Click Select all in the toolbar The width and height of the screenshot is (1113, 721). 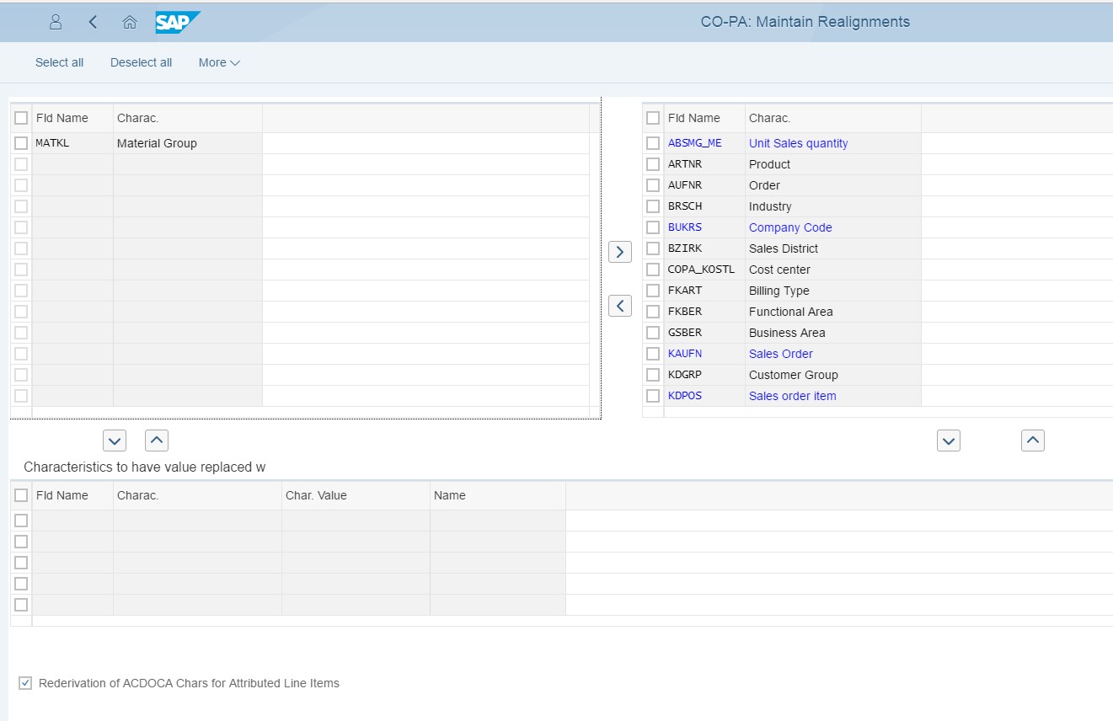pyautogui.click(x=59, y=62)
